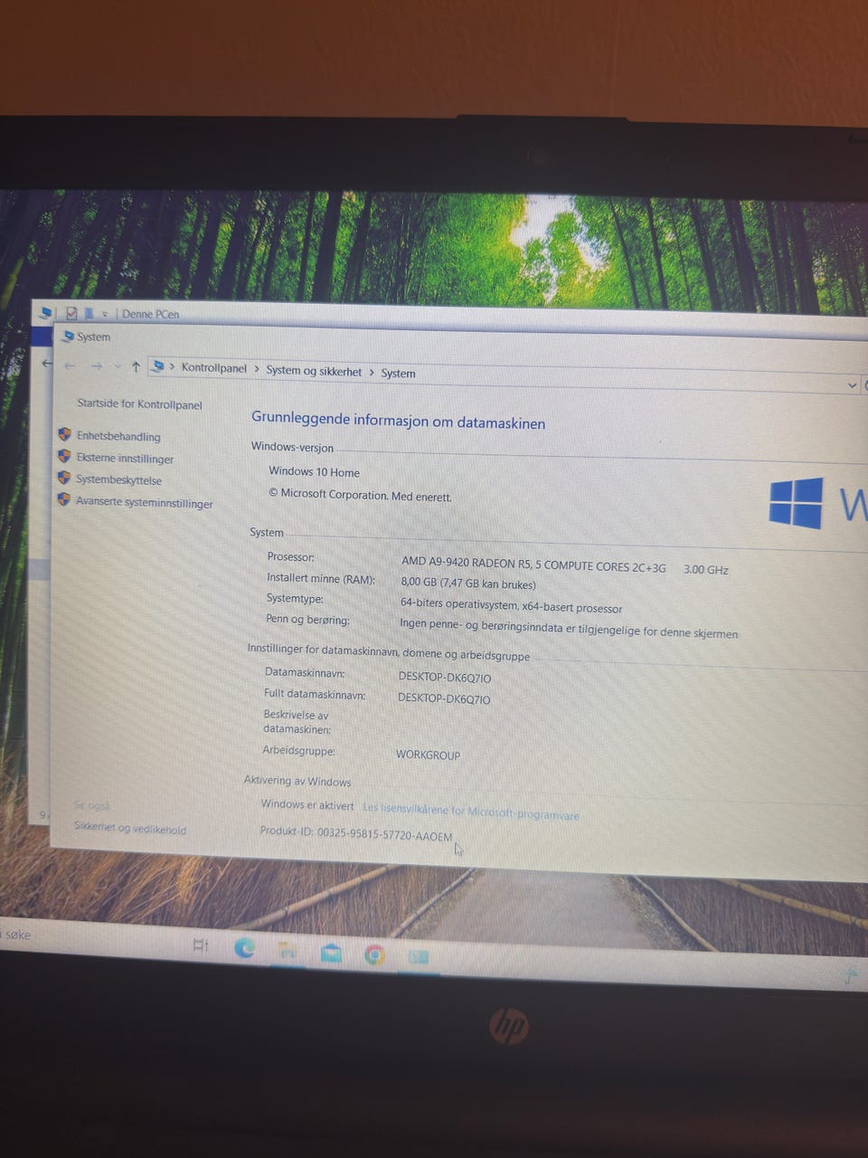The height and width of the screenshot is (1158, 868).
Task: Select Fullt datamaskinnavn value DESKTOP-DK6Q7IO
Action: pyautogui.click(x=444, y=698)
